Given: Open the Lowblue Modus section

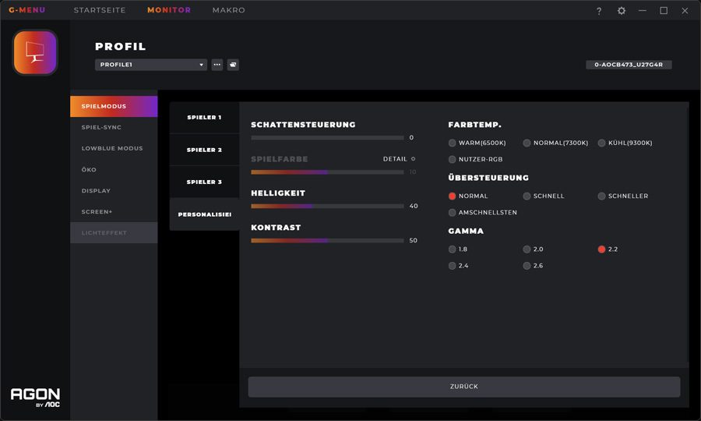Looking at the screenshot, I should pos(112,148).
